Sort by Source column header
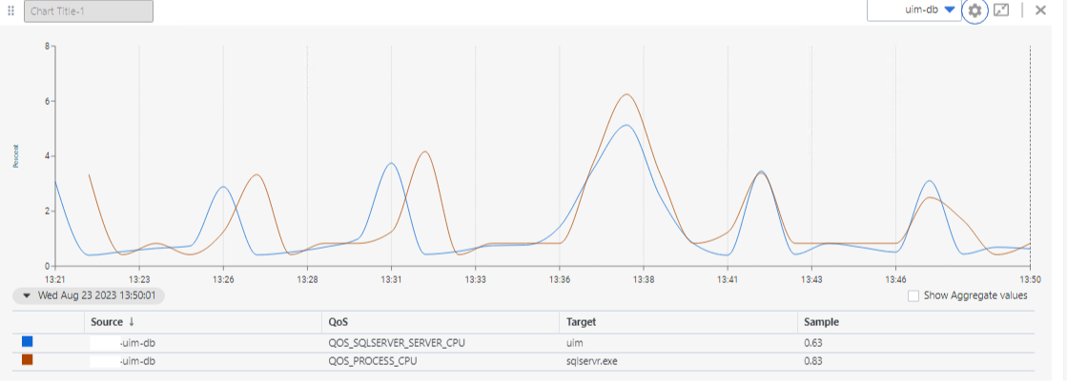The height and width of the screenshot is (385, 1067). pos(113,322)
